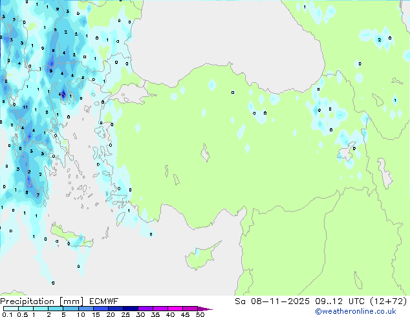Click the 0.5–1 mm legend color swatch
The width and height of the screenshot is (410, 317).
click(x=26, y=309)
